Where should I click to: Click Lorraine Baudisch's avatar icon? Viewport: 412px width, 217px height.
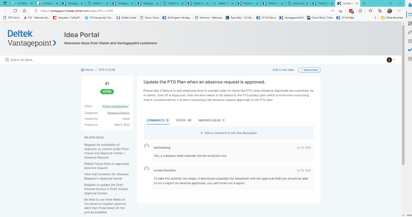[x=147, y=169]
